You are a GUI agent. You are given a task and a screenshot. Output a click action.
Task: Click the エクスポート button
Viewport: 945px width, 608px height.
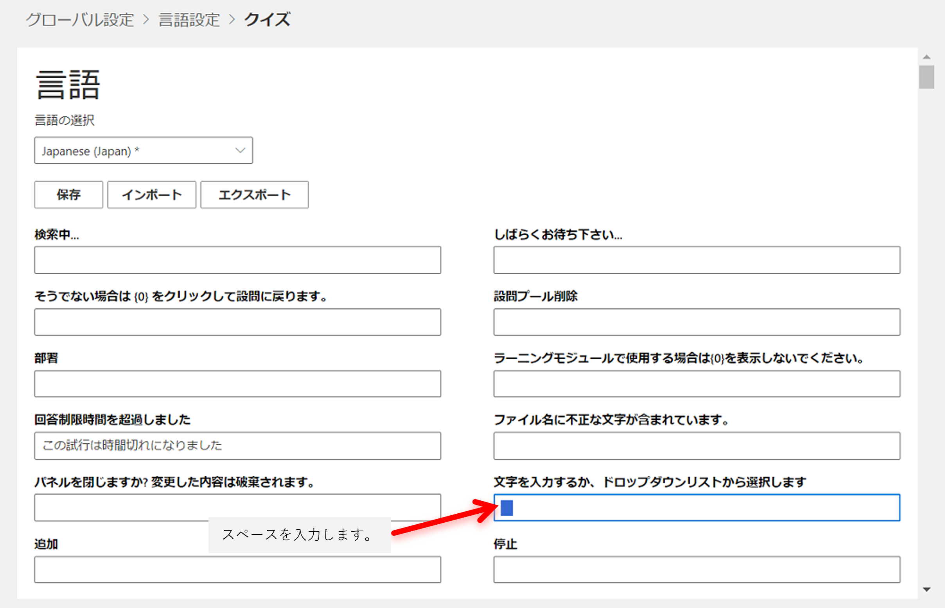coord(255,194)
